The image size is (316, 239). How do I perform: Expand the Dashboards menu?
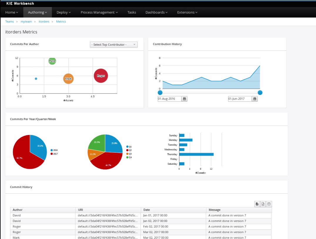point(156,12)
